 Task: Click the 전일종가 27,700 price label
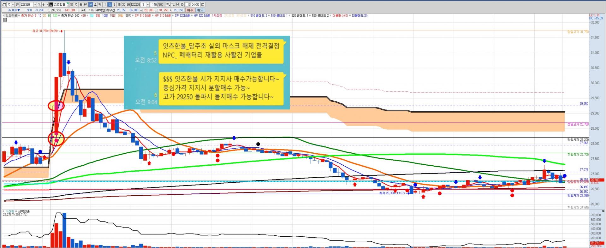coord(578,155)
